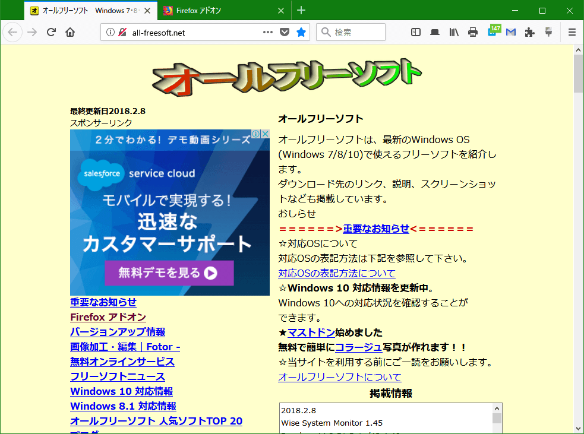Click the hat-shaped extension icon in toolbar
Screen dimensions: 584x434
(x=435, y=33)
